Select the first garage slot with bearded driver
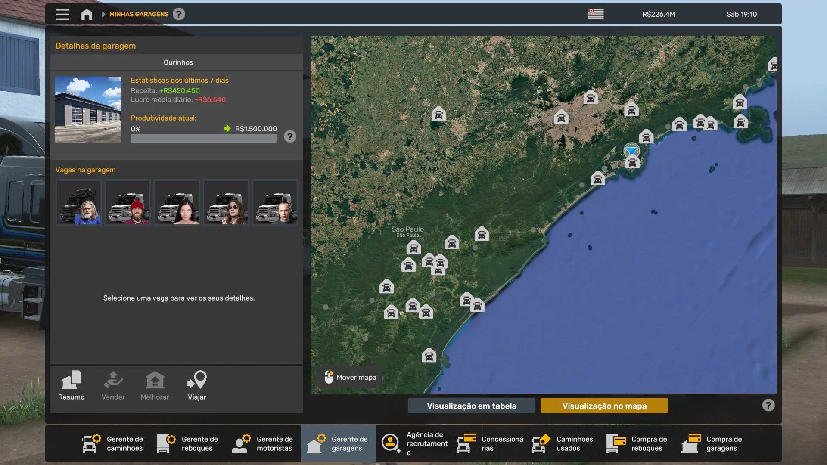The height and width of the screenshot is (465, 827). pos(79,202)
